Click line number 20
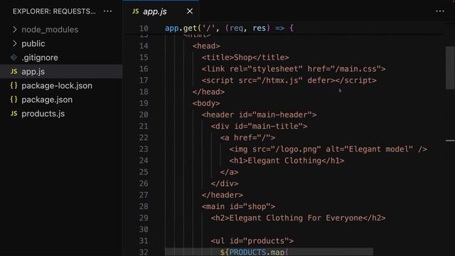 click(144, 114)
